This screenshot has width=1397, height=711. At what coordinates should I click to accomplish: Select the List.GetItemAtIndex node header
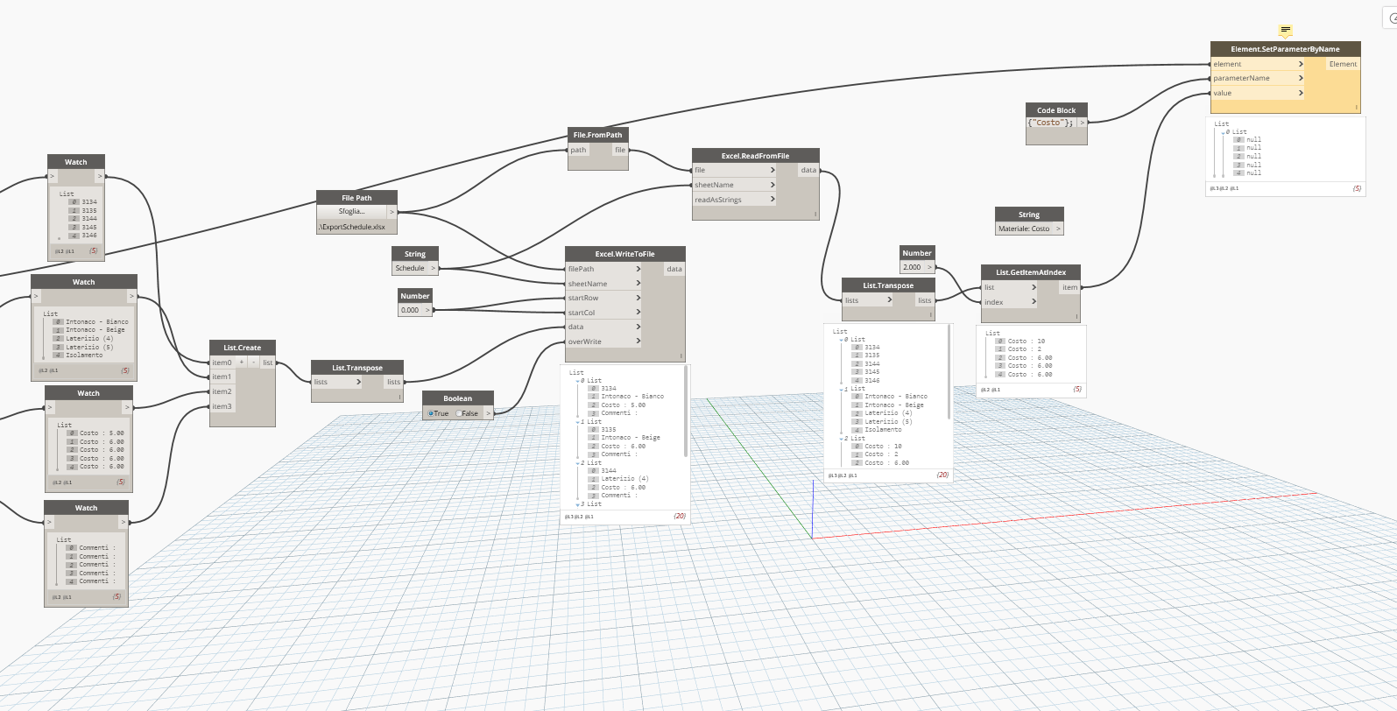click(x=1031, y=272)
